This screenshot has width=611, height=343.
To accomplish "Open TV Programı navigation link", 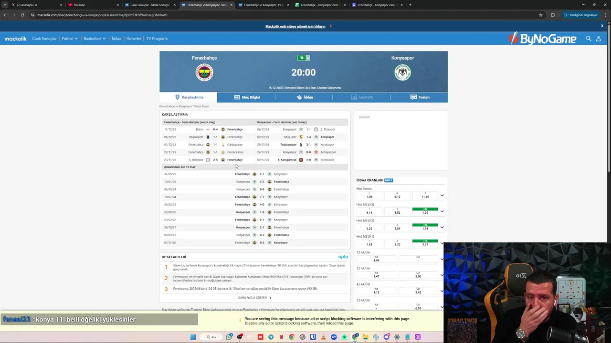I will click(x=157, y=39).
